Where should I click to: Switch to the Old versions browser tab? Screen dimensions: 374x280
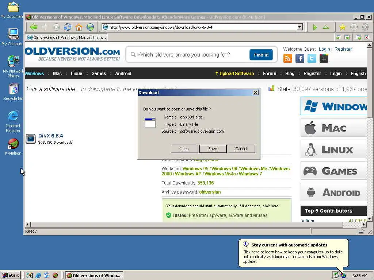pos(66,38)
